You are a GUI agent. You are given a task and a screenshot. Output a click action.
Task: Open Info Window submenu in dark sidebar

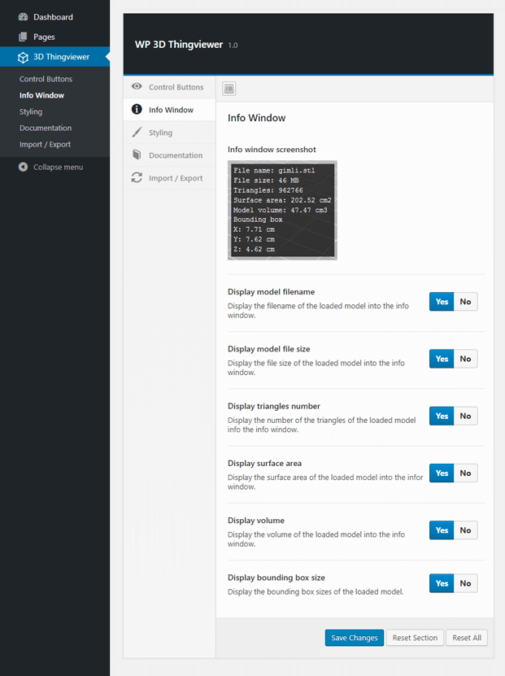click(41, 95)
